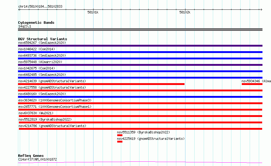Click the nsv5975448 (Almarri2020) label
Screen dimensions: 271x166
pos(40,62)
